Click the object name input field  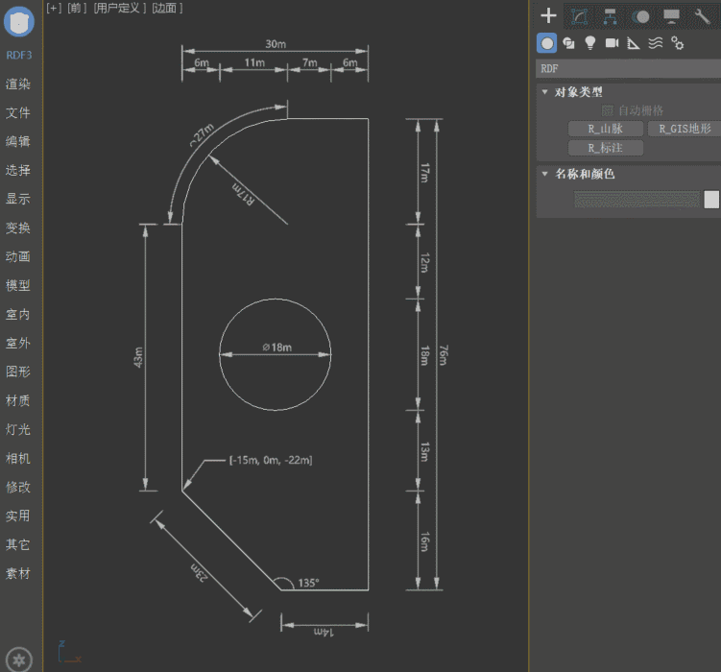click(x=637, y=200)
